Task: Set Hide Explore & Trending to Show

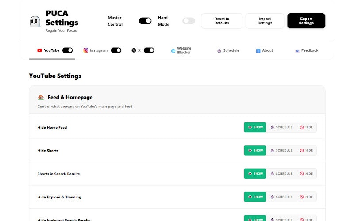Action: tap(255, 197)
